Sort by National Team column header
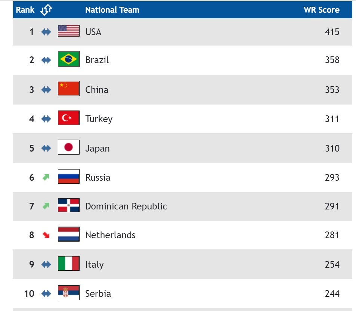Image resolution: width=356 pixels, height=311 pixels. tap(112, 10)
